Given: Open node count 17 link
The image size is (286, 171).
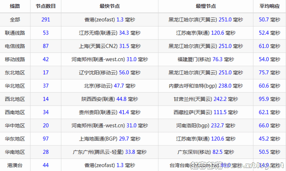Looking at the screenshot, I should (x=46, y=73).
